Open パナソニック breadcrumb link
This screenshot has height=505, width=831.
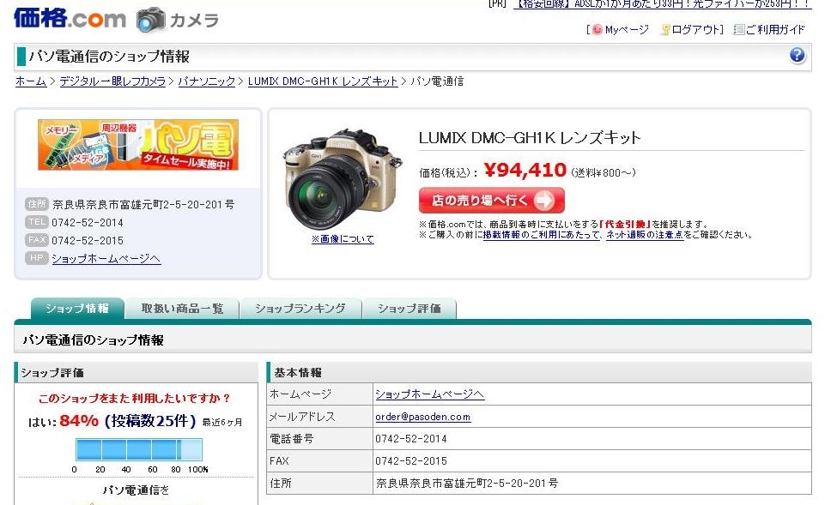pos(207,81)
